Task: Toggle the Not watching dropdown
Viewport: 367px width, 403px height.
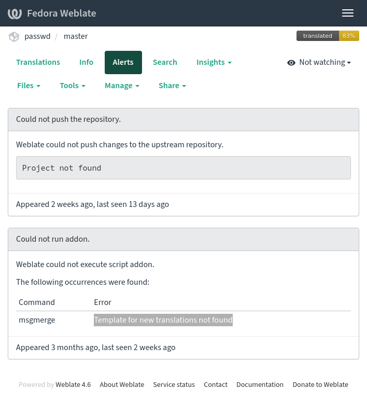Action: point(319,62)
